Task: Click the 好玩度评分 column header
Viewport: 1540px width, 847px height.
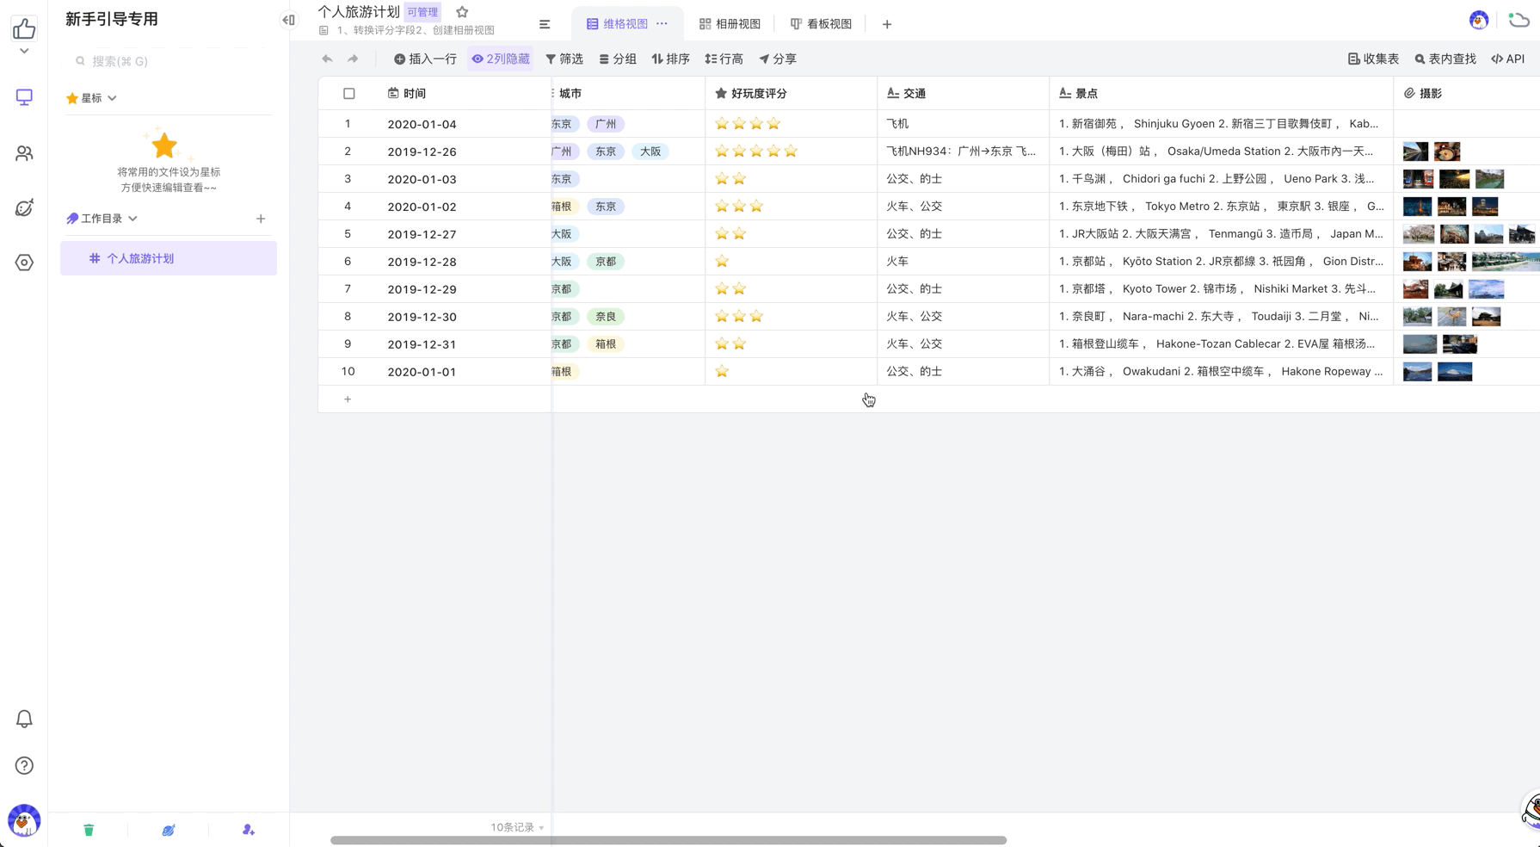Action: pyautogui.click(x=791, y=93)
